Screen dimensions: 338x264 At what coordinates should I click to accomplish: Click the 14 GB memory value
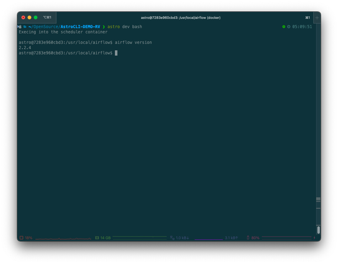click(105, 238)
